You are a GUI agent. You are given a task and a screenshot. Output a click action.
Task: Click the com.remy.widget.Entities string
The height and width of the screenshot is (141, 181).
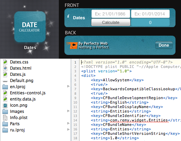coord(139,120)
